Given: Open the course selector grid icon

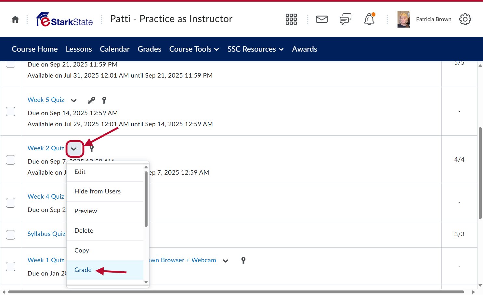Looking at the screenshot, I should pyautogui.click(x=291, y=19).
